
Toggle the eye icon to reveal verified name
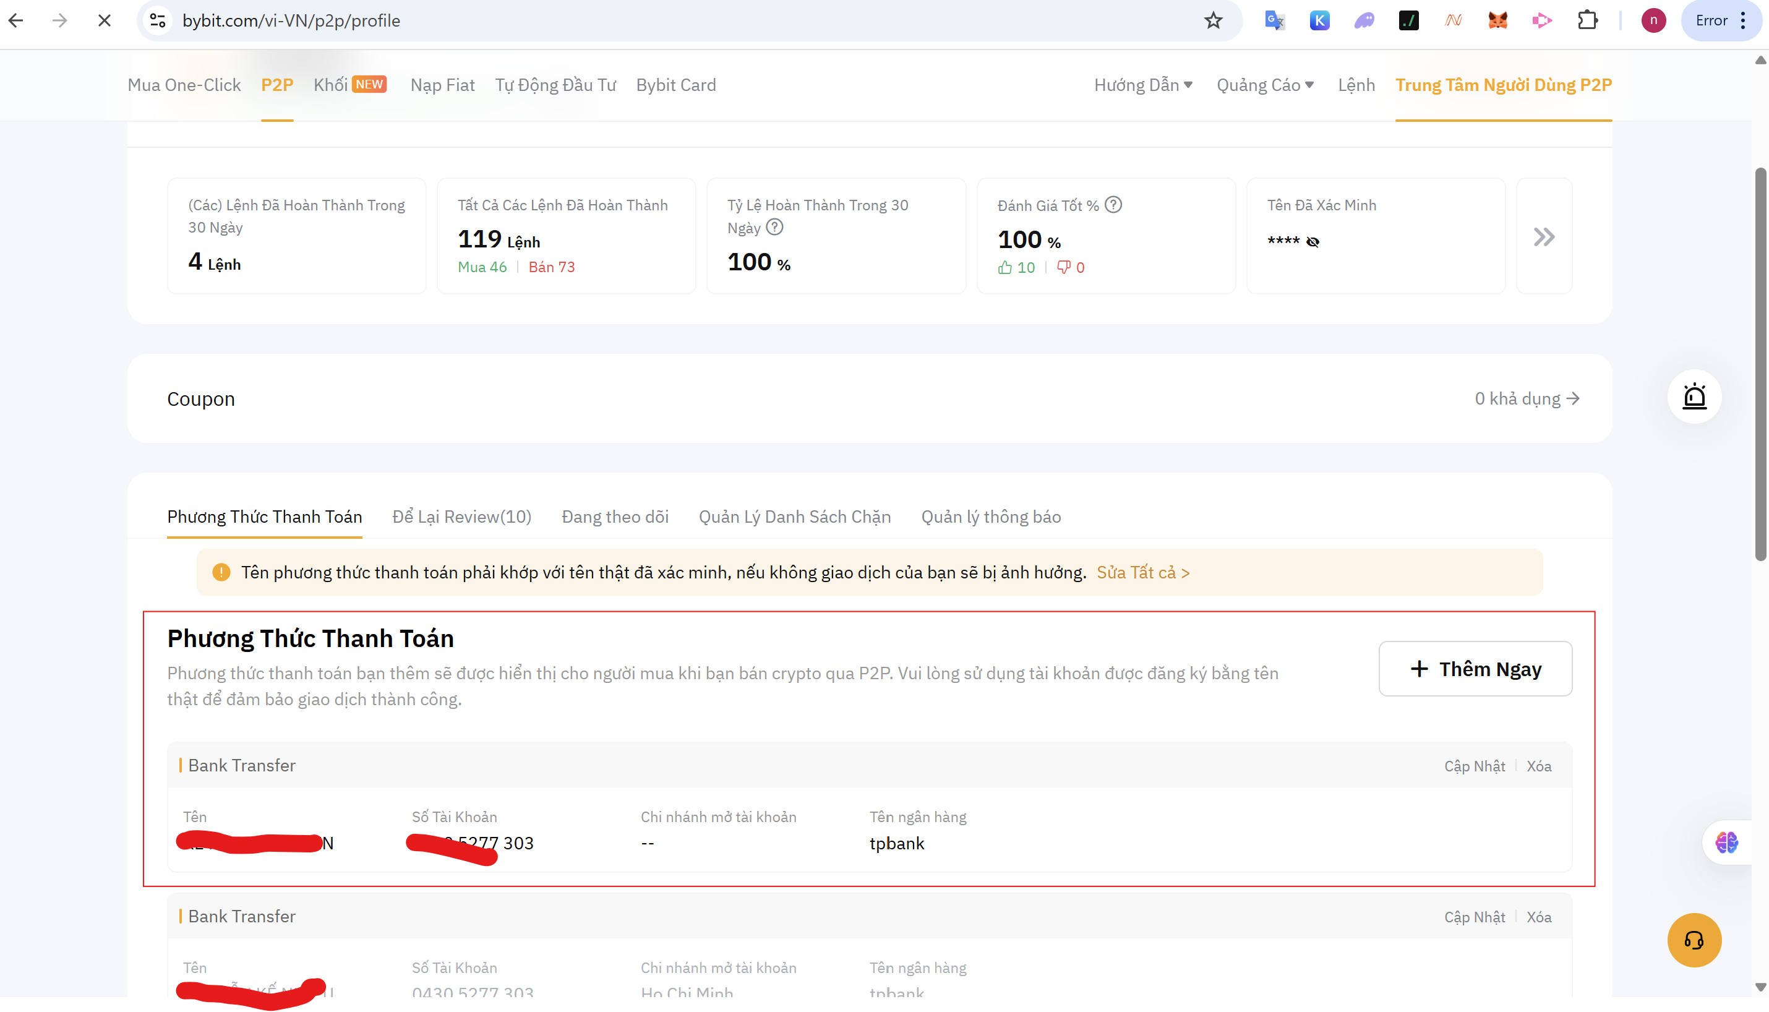click(x=1313, y=242)
